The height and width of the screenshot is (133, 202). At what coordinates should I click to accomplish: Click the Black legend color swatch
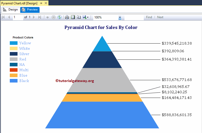tap(14, 81)
